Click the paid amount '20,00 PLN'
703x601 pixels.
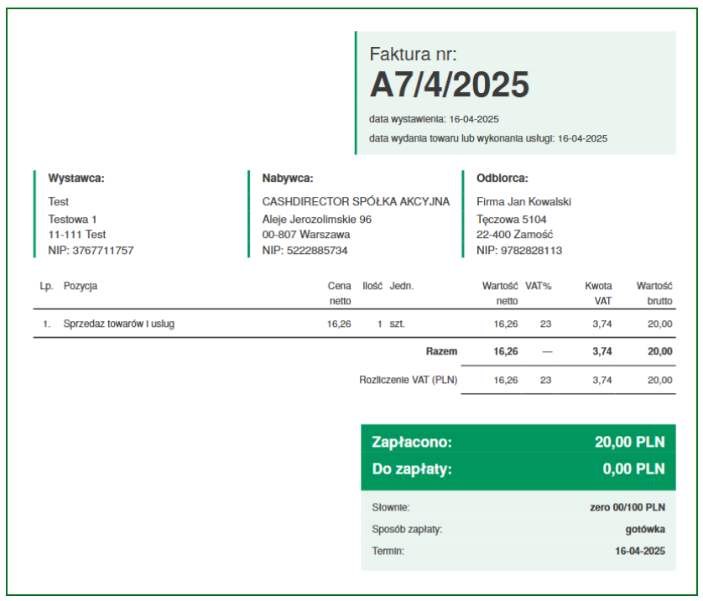[x=630, y=442]
